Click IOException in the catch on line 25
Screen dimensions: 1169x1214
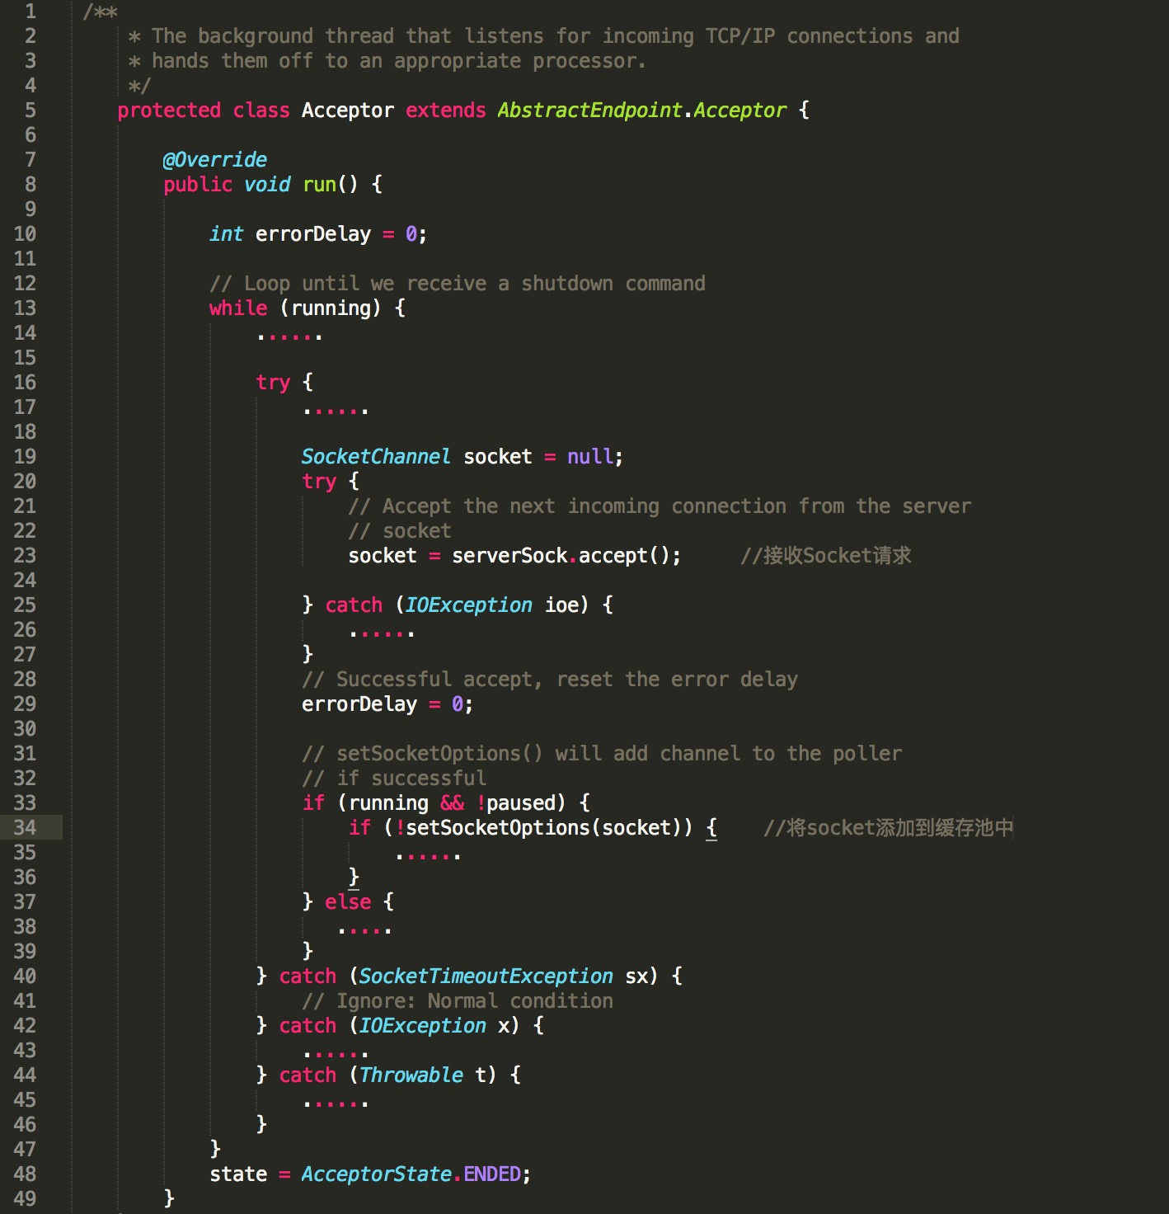click(468, 605)
